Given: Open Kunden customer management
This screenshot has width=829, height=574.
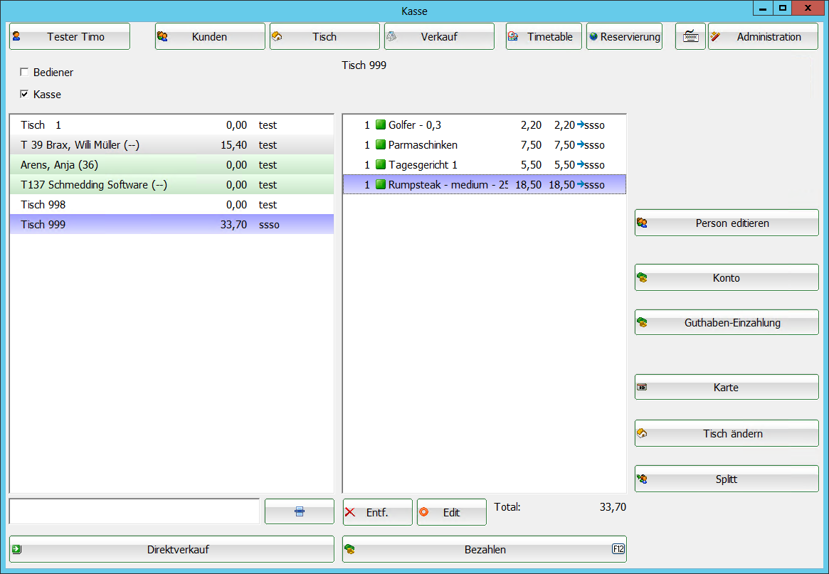Looking at the screenshot, I should 210,37.
